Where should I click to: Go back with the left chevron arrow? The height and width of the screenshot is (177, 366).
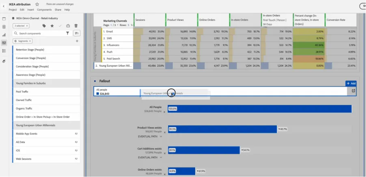pyautogui.click(x=4, y=6)
